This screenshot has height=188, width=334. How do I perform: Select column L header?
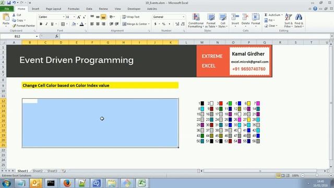(186, 42)
